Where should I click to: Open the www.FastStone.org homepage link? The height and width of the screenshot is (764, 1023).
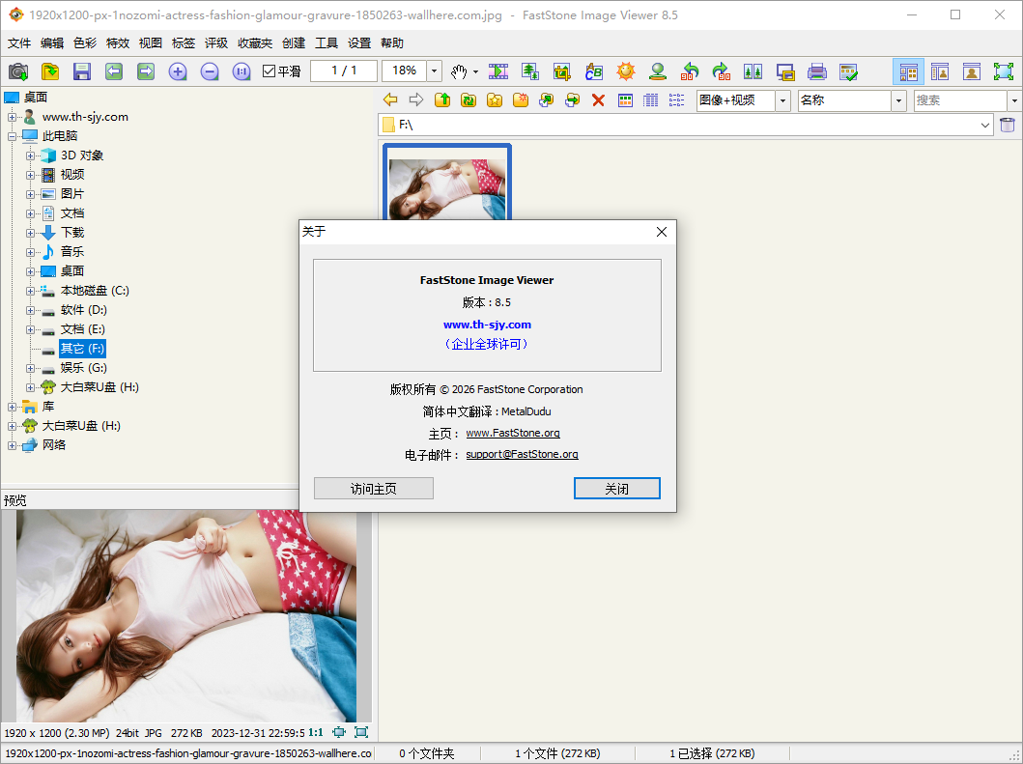point(513,434)
